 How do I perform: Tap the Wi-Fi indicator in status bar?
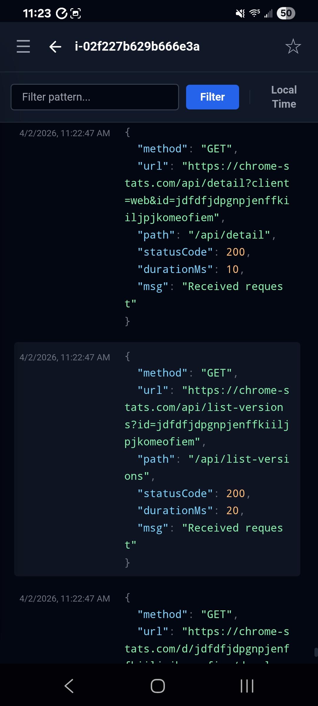coord(254,13)
